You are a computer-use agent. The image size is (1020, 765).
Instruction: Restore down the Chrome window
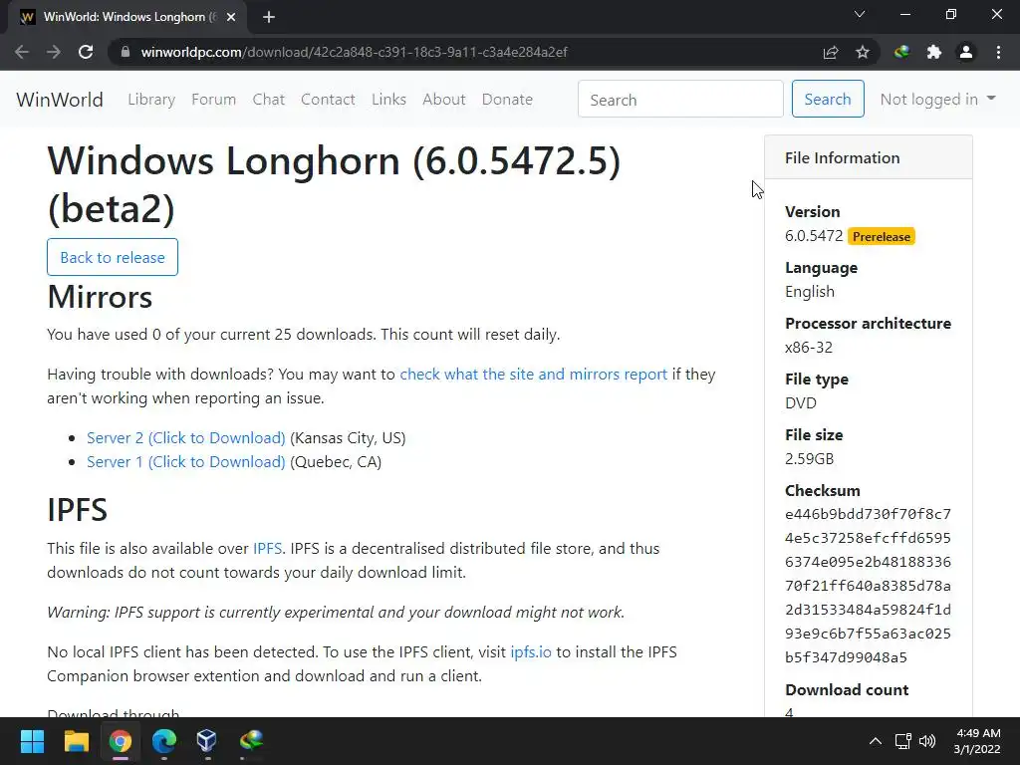pyautogui.click(x=951, y=14)
